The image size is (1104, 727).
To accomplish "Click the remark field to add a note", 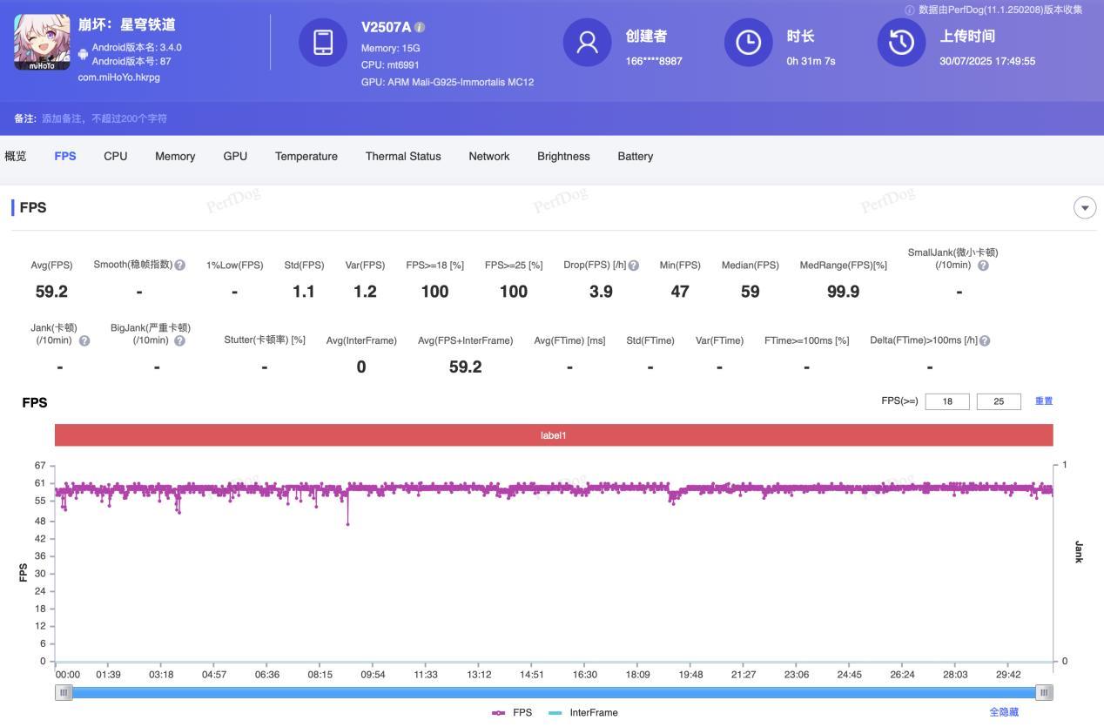I will click(x=104, y=118).
